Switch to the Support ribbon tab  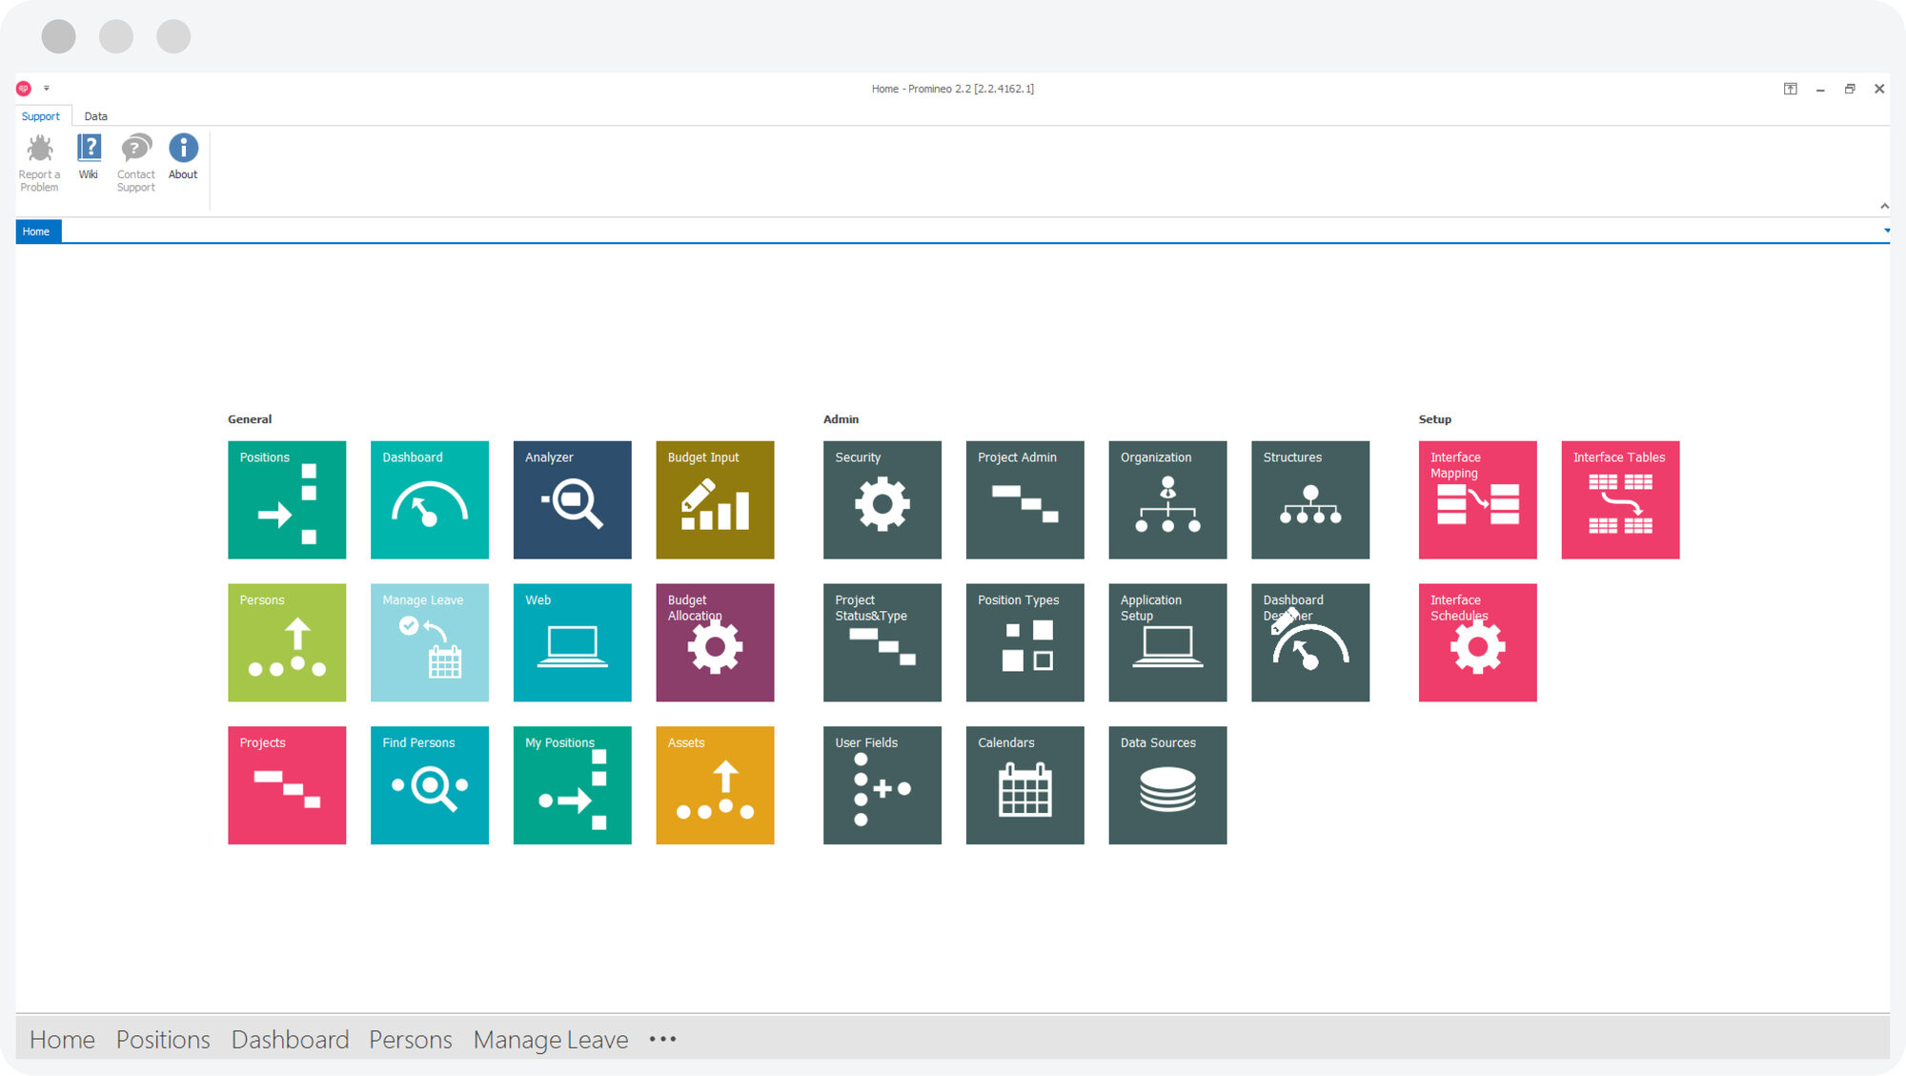point(41,116)
